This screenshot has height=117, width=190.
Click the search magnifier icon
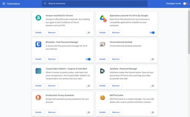coord(45,4)
